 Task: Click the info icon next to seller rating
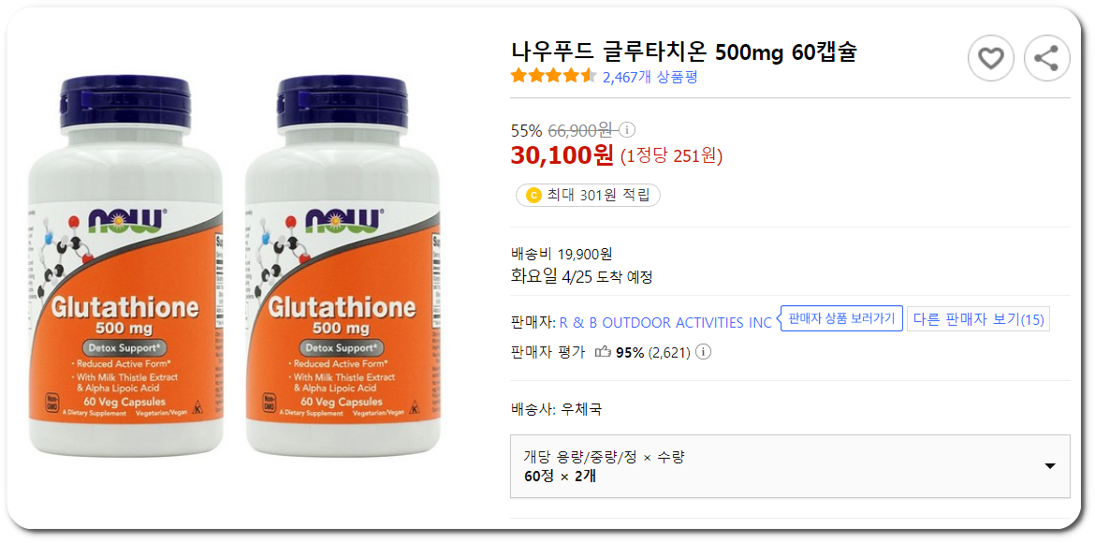coord(703,352)
